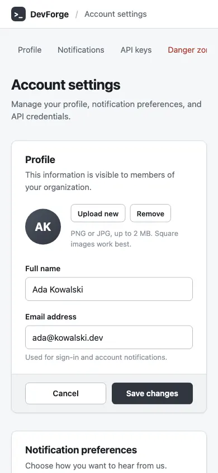Focus the Email address input field

click(109, 337)
